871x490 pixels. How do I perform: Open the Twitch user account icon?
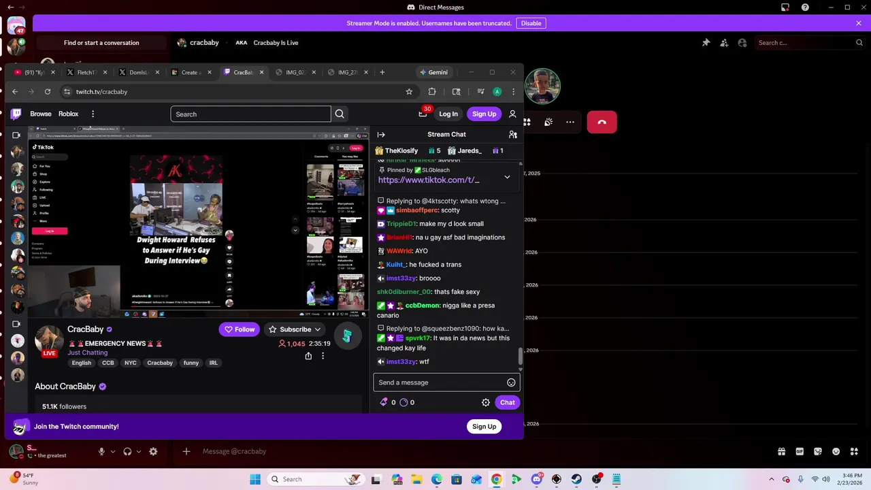(512, 114)
